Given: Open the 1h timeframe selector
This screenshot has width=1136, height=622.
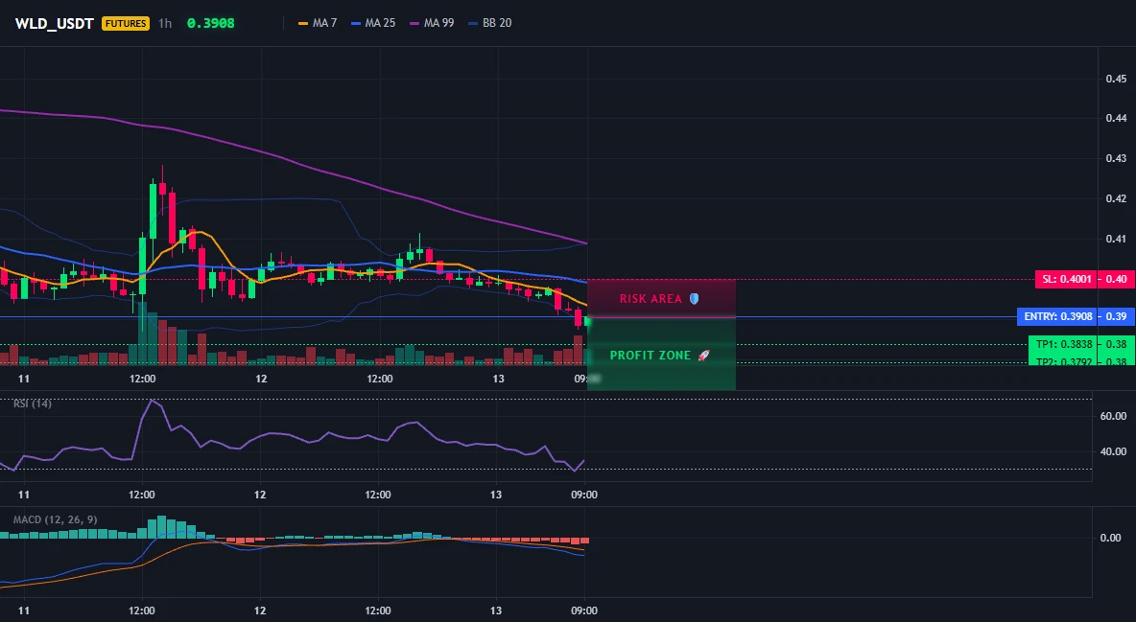Looking at the screenshot, I should coord(165,23).
